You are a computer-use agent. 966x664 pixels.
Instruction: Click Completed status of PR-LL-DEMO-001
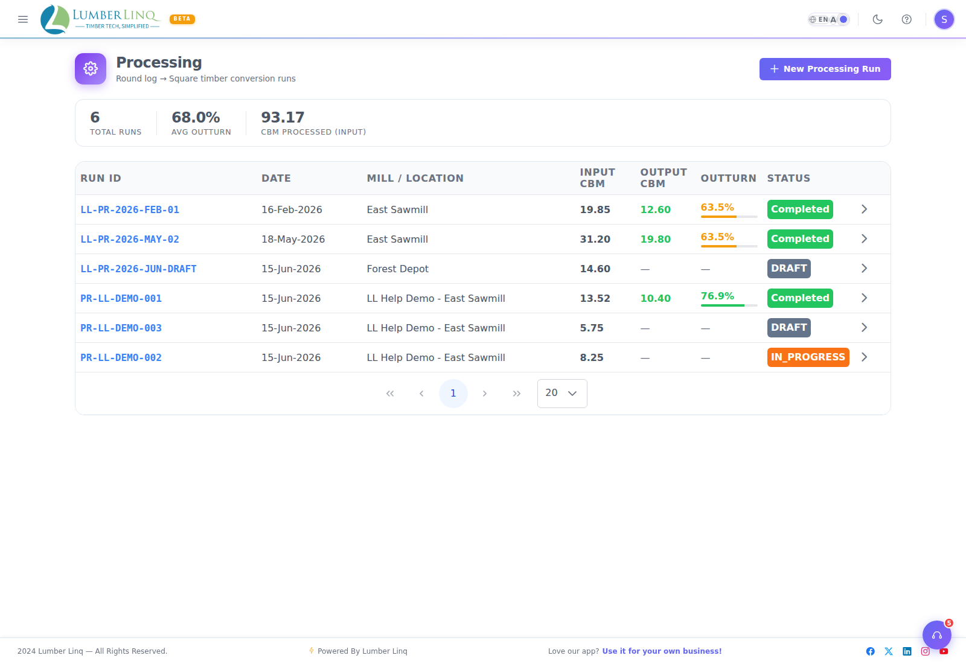[x=800, y=298]
